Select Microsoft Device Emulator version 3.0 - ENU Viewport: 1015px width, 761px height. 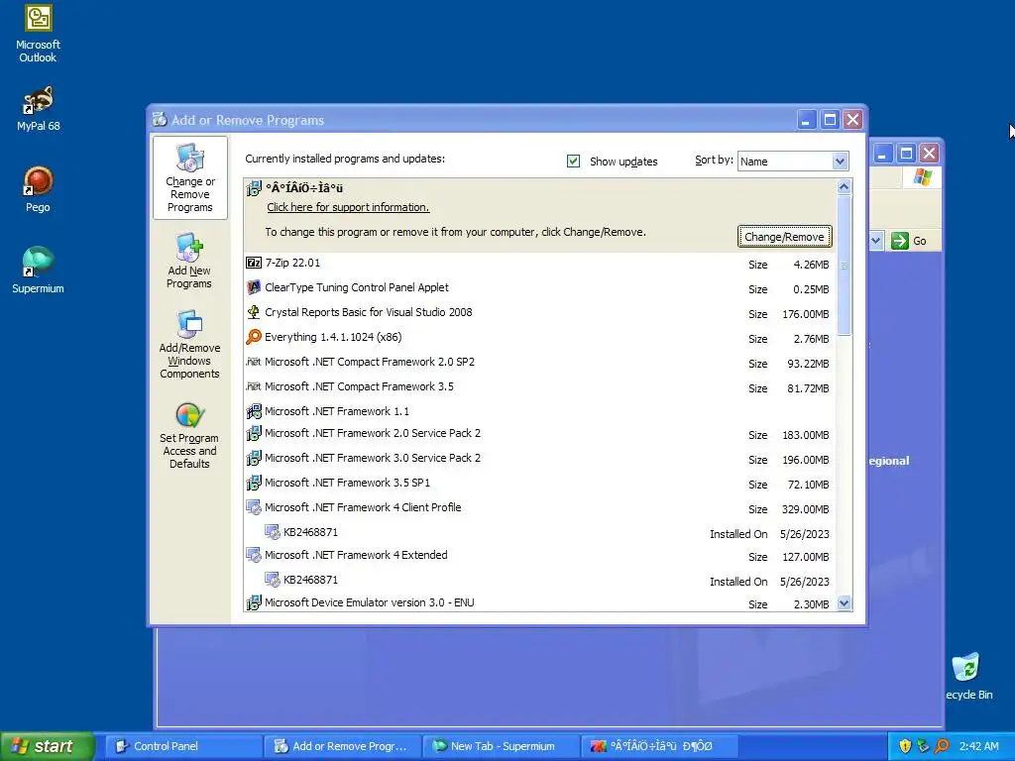point(540,603)
